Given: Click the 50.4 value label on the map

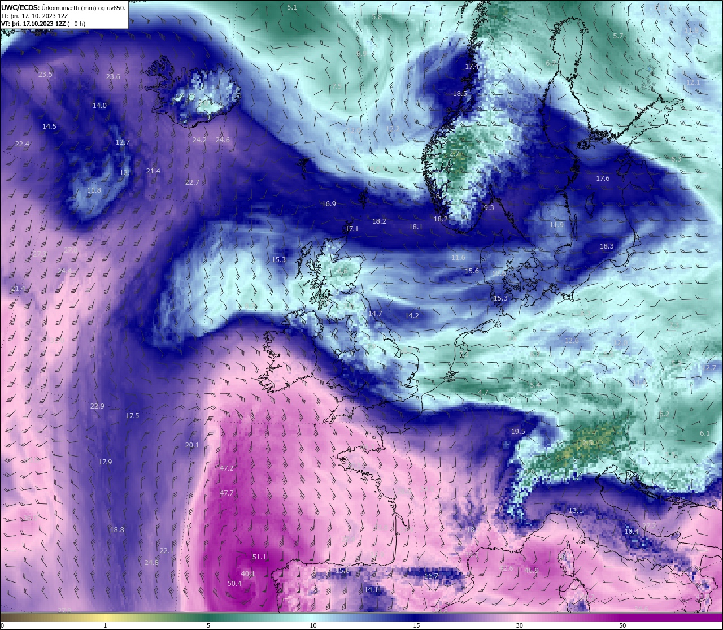Looking at the screenshot, I should pyautogui.click(x=234, y=583).
